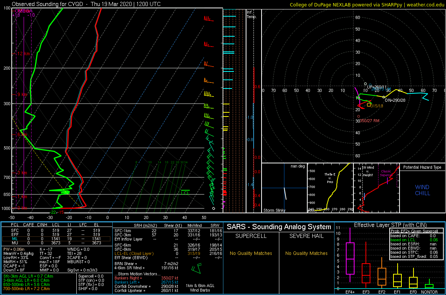The image size is (446, 295).
Task: Select the Corfidi downshear circle near DN=290/28
Action: pos(384,97)
